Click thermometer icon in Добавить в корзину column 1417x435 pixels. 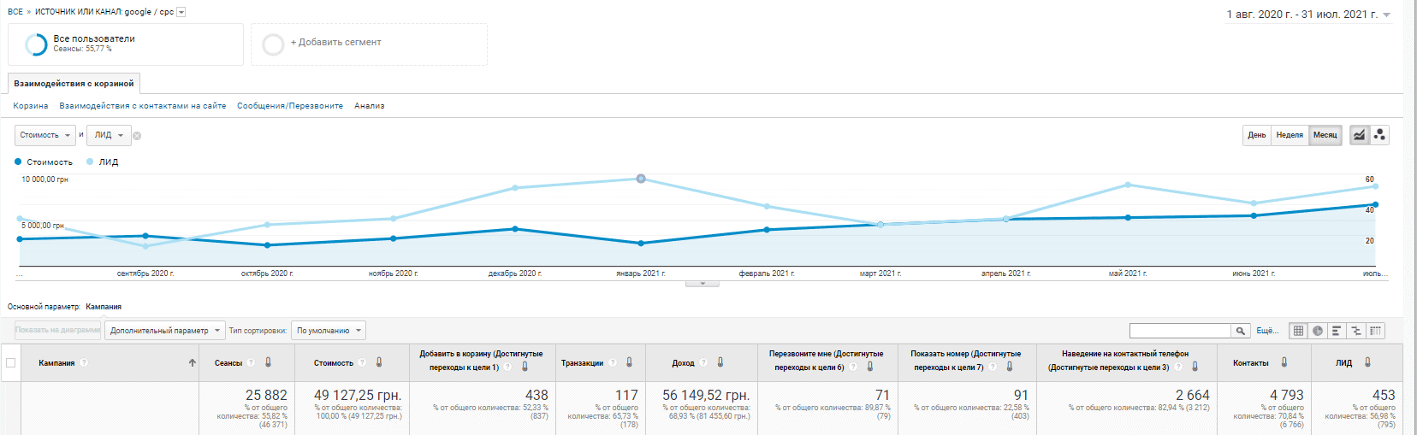[x=525, y=367]
